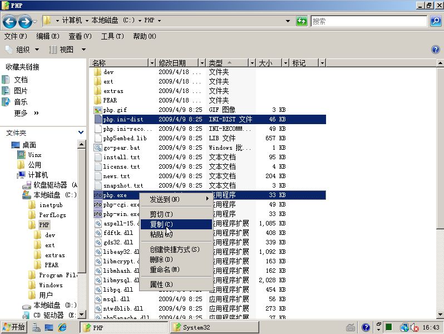Select the go-pear.bat file icon
The image size is (444, 334).
pos(97,148)
